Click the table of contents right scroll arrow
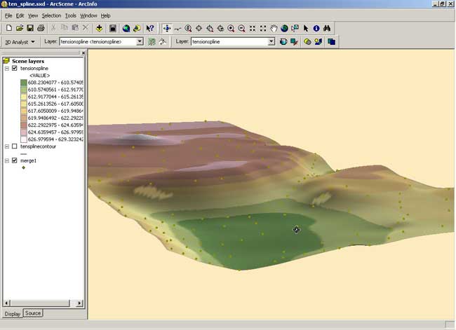The height and width of the screenshot is (330, 456). tap(79, 303)
